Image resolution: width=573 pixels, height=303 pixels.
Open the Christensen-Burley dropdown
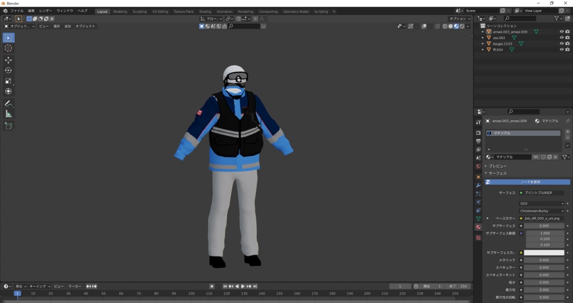click(x=542, y=211)
